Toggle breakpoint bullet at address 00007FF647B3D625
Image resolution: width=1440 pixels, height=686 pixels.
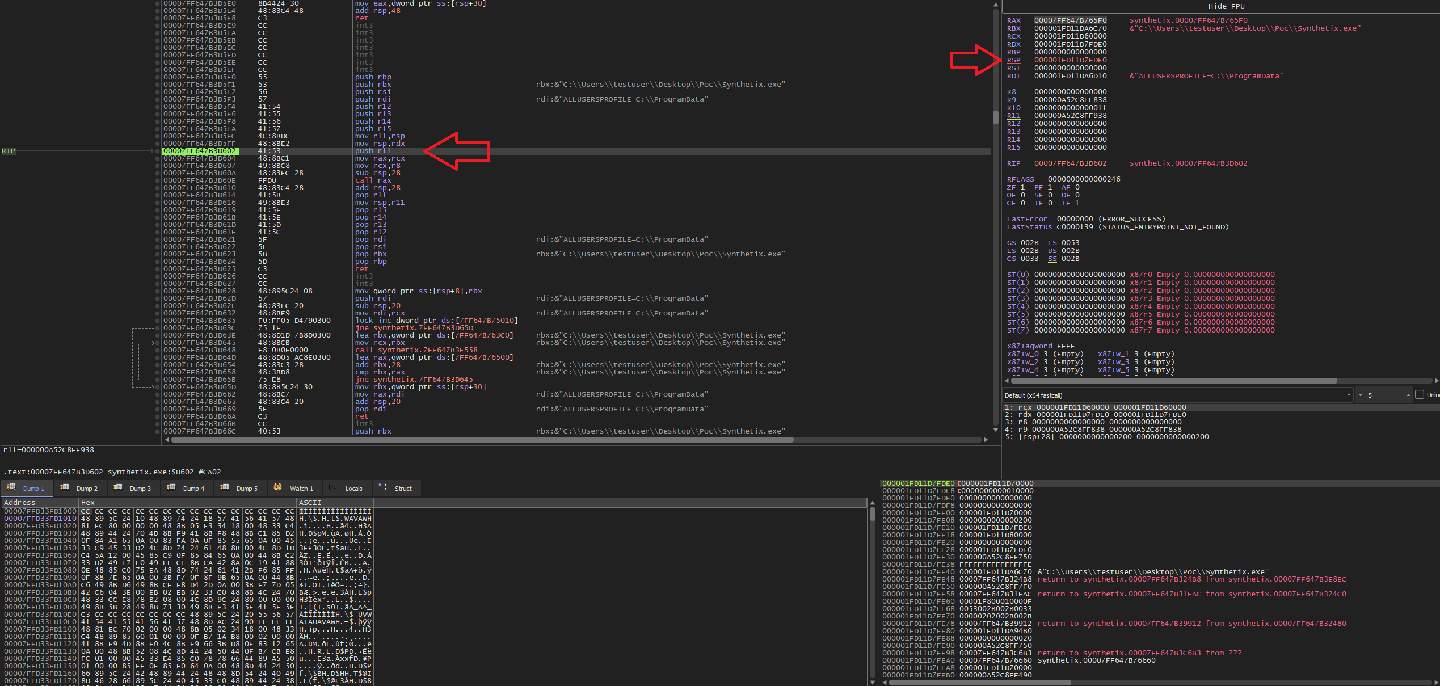[x=158, y=269]
